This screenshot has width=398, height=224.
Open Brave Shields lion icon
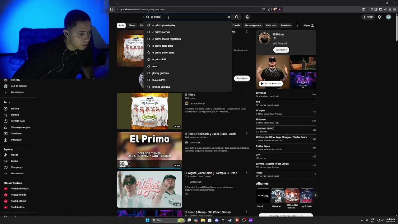click(x=275, y=9)
